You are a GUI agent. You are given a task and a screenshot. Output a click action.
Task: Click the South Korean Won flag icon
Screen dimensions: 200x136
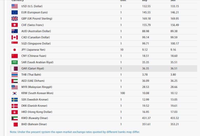(x=15, y=93)
